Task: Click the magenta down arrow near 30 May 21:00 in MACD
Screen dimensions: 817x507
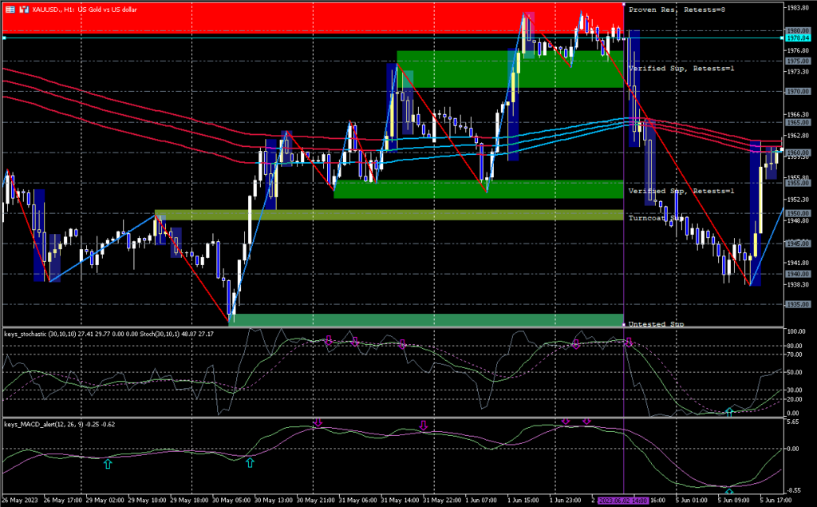Action: click(x=318, y=422)
